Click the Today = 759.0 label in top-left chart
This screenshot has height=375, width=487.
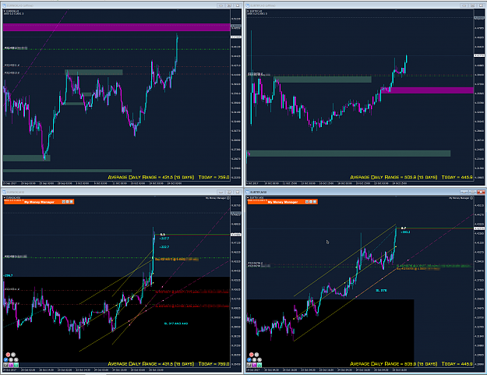click(x=214, y=177)
